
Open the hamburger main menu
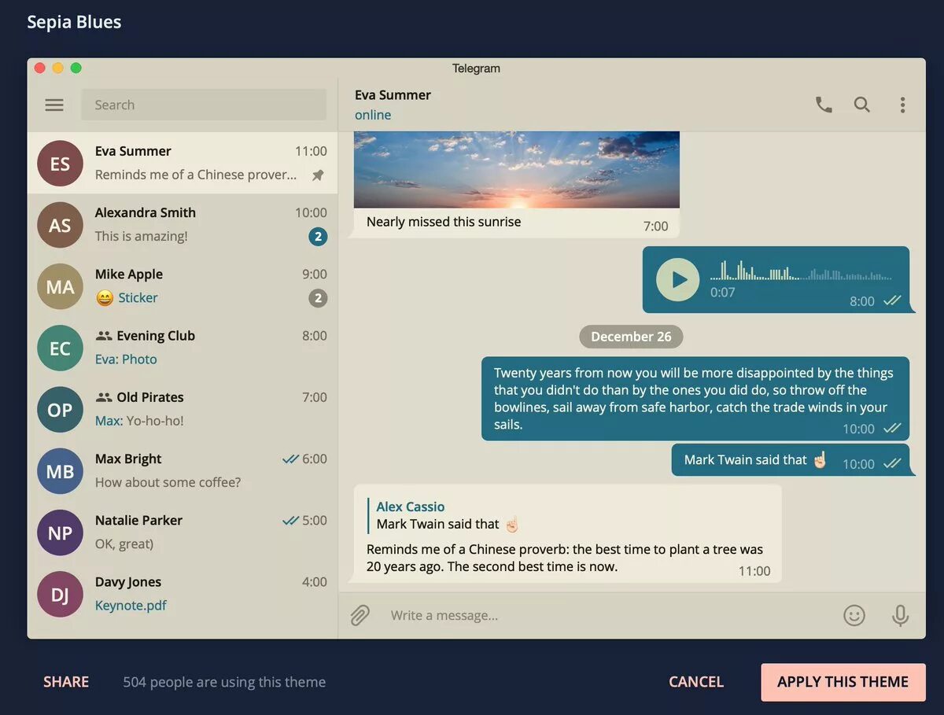tap(54, 105)
